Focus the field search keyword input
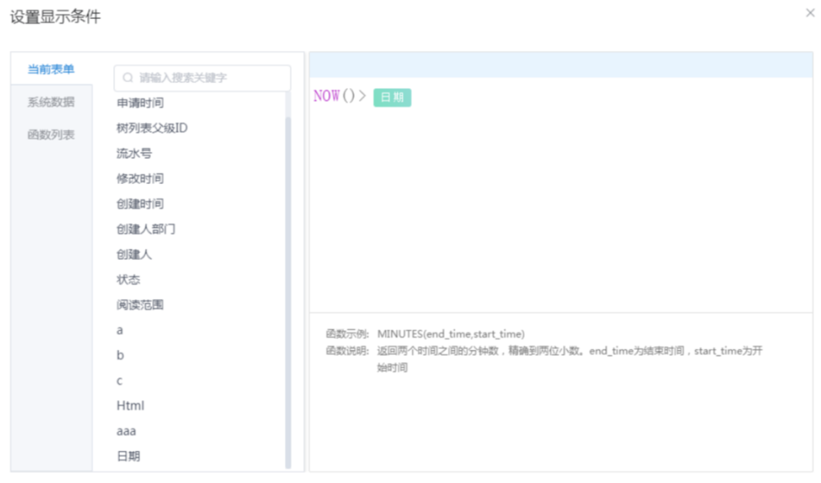 point(209,78)
